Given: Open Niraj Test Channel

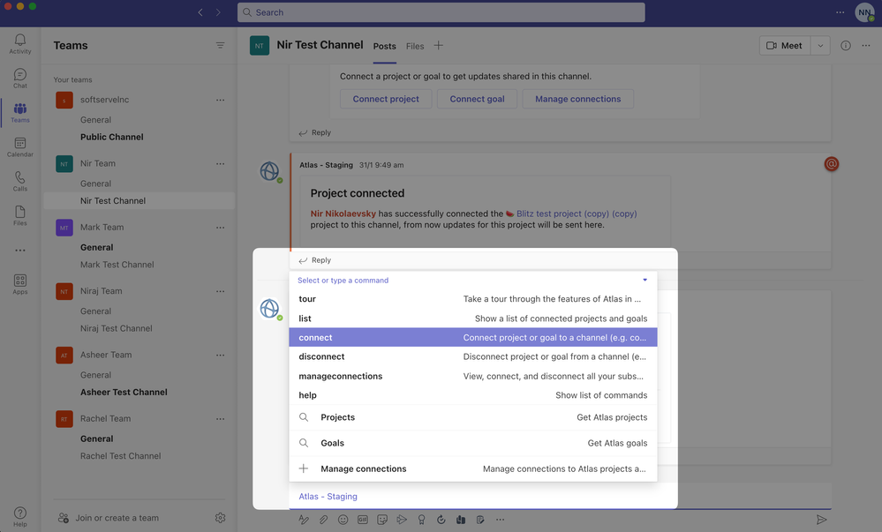Looking at the screenshot, I should (x=117, y=328).
